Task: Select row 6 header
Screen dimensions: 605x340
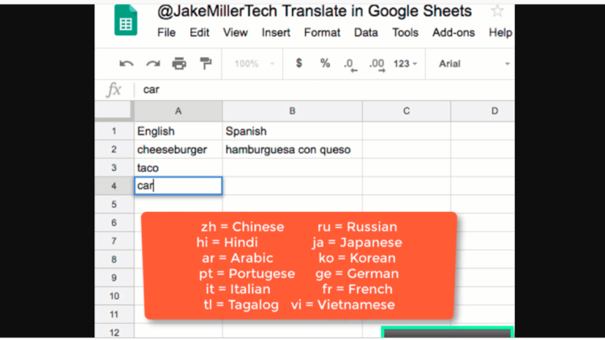Action: pyautogui.click(x=114, y=222)
